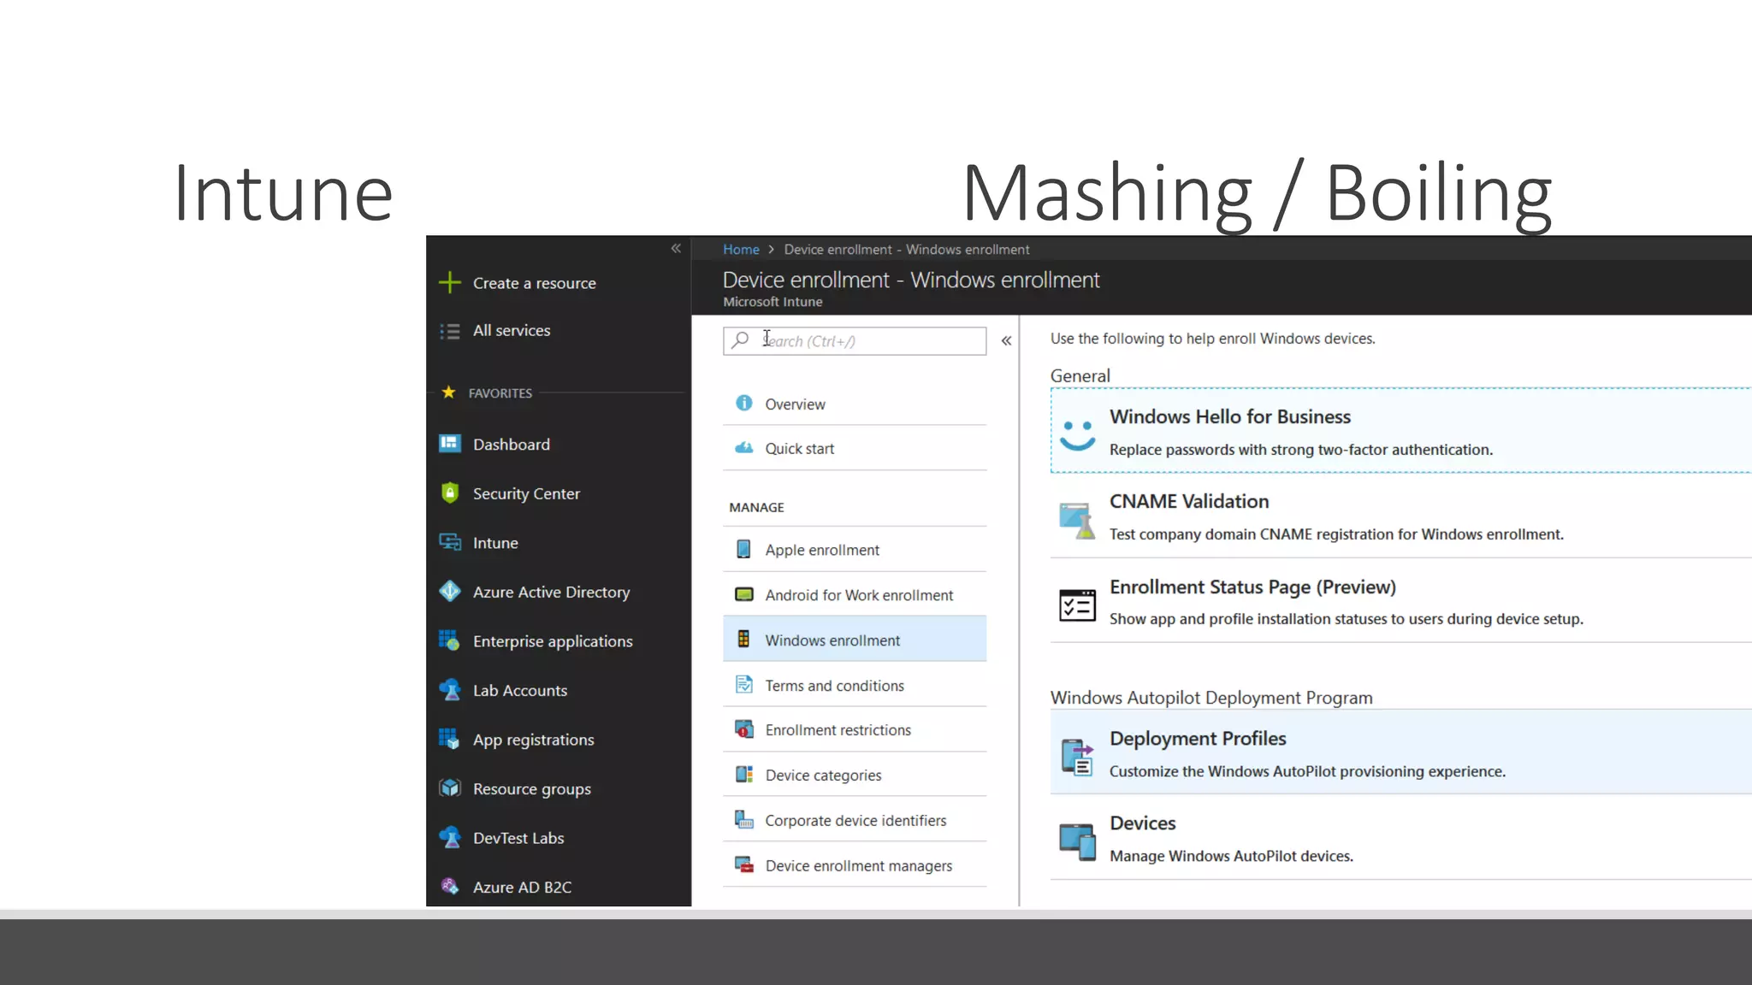
Task: Click Create a resource label
Action: [535, 283]
